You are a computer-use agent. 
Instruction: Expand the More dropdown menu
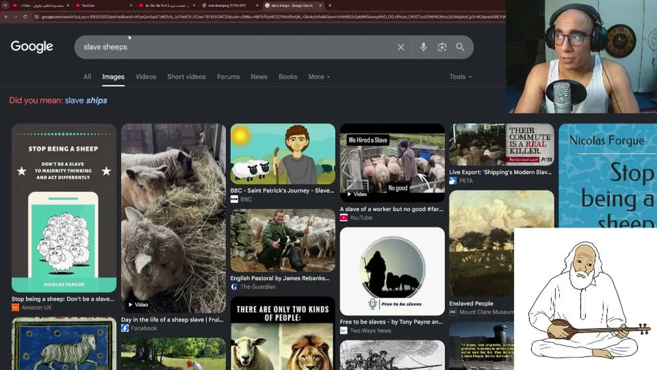[319, 77]
